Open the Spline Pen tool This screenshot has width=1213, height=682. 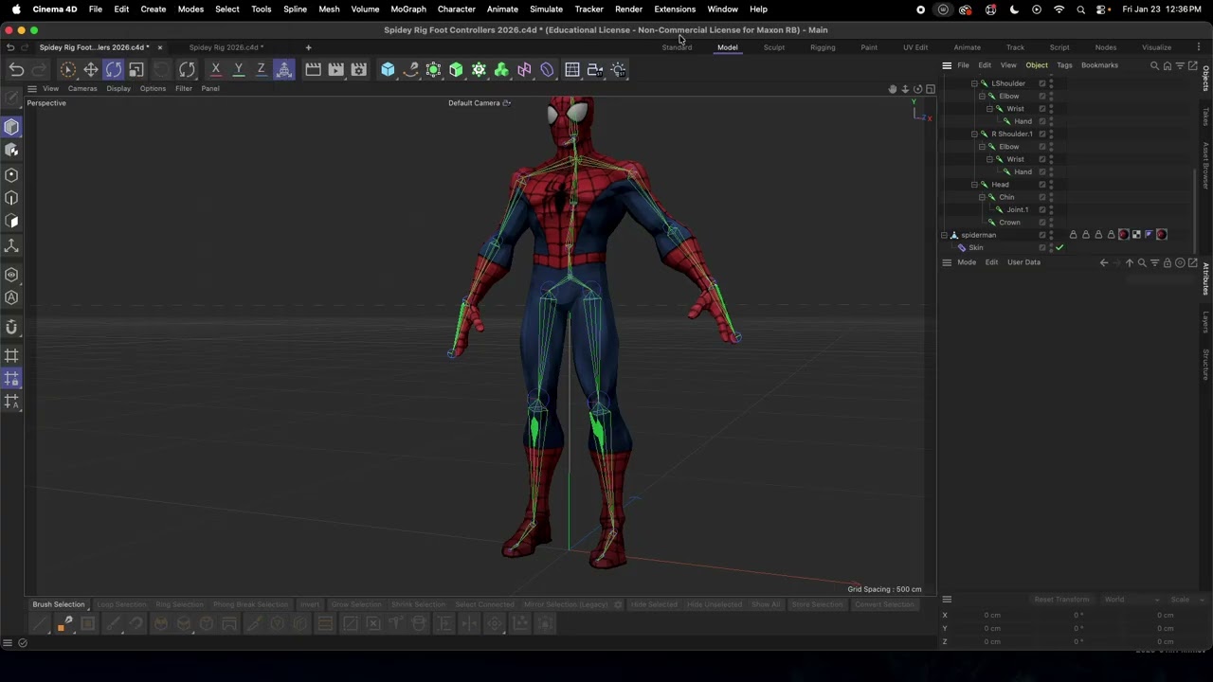pyautogui.click(x=410, y=69)
